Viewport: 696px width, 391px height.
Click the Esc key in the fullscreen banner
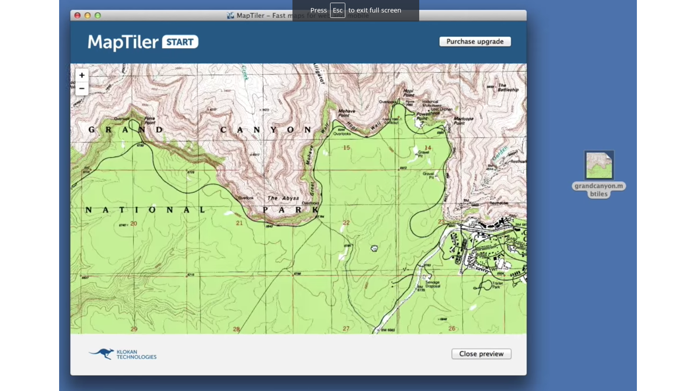coord(338,10)
